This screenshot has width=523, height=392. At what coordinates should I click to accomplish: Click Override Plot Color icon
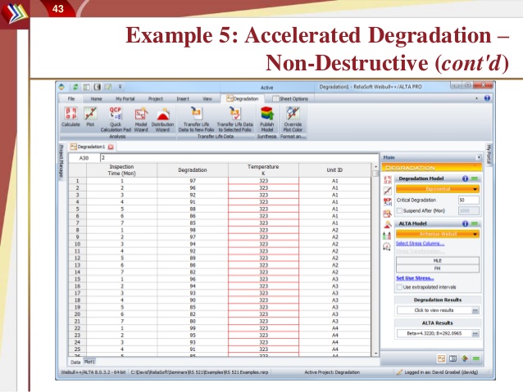click(293, 116)
